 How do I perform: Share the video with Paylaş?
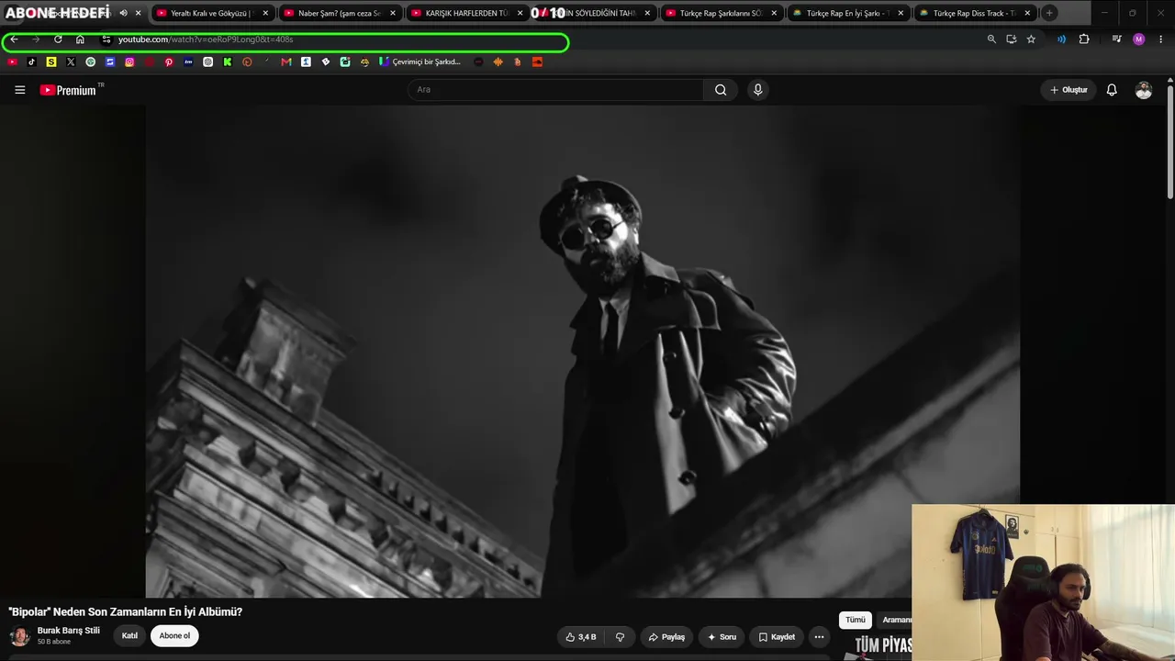[666, 637]
